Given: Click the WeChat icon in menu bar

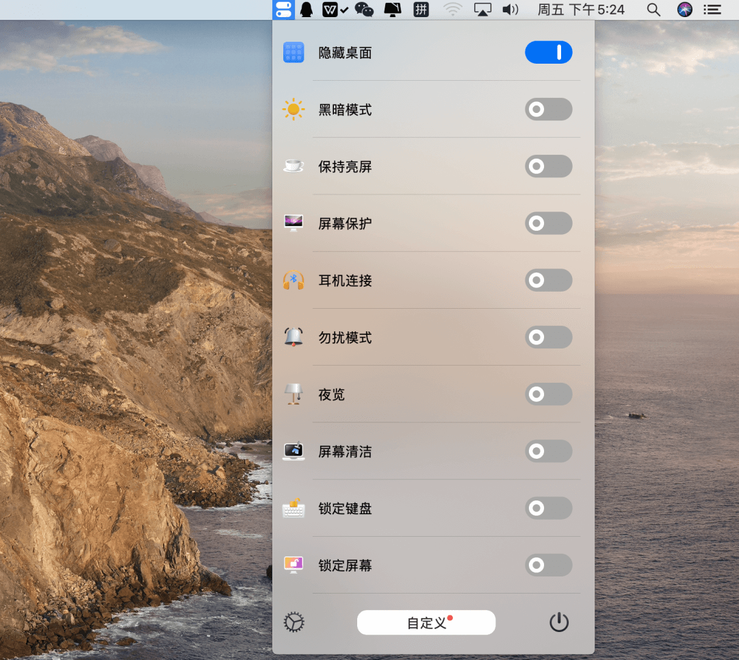Looking at the screenshot, I should tap(364, 10).
